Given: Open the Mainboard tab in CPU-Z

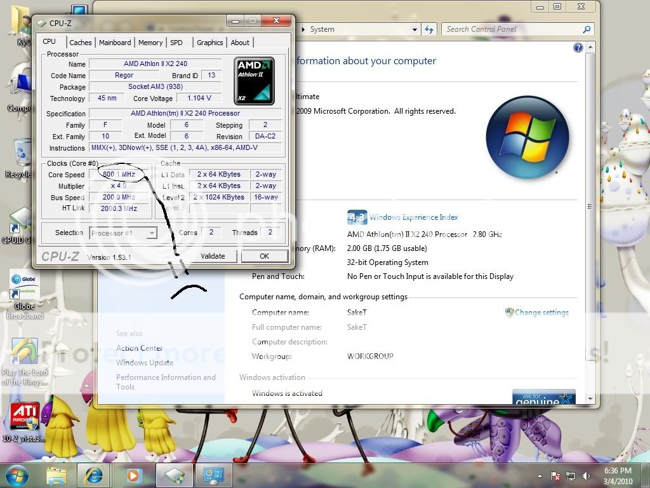Looking at the screenshot, I should 115,43.
